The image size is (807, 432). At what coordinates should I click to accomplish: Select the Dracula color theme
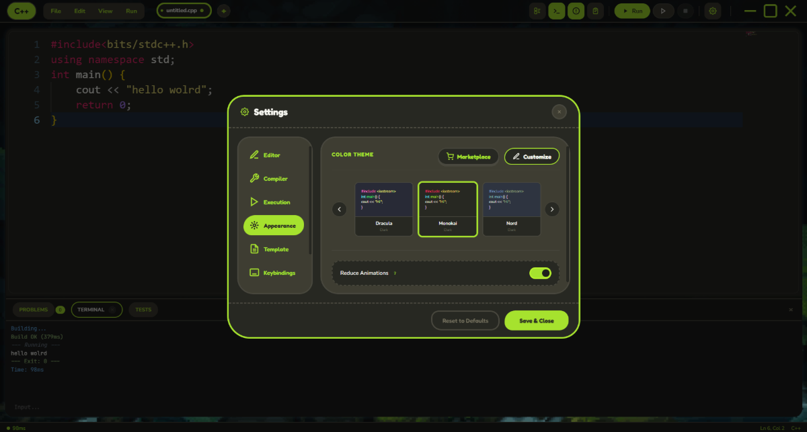(x=384, y=209)
